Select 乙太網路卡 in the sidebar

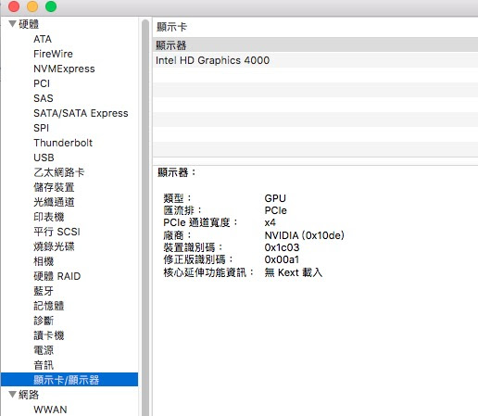pyautogui.click(x=59, y=172)
